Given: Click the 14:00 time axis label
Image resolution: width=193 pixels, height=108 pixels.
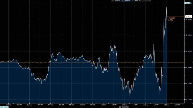Looking at the screenshot, I should (x=156, y=105).
